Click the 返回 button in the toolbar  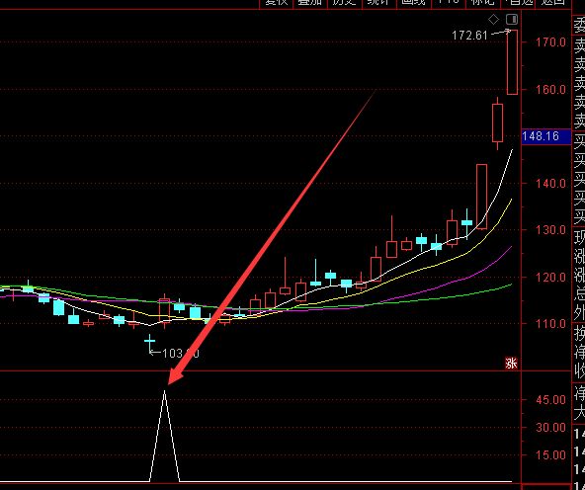[x=552, y=3]
